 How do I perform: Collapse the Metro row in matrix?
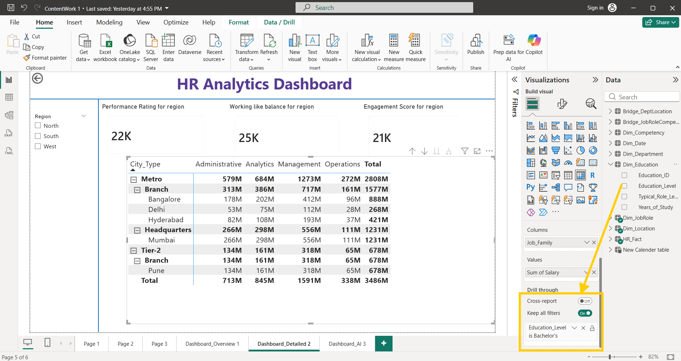(134, 179)
